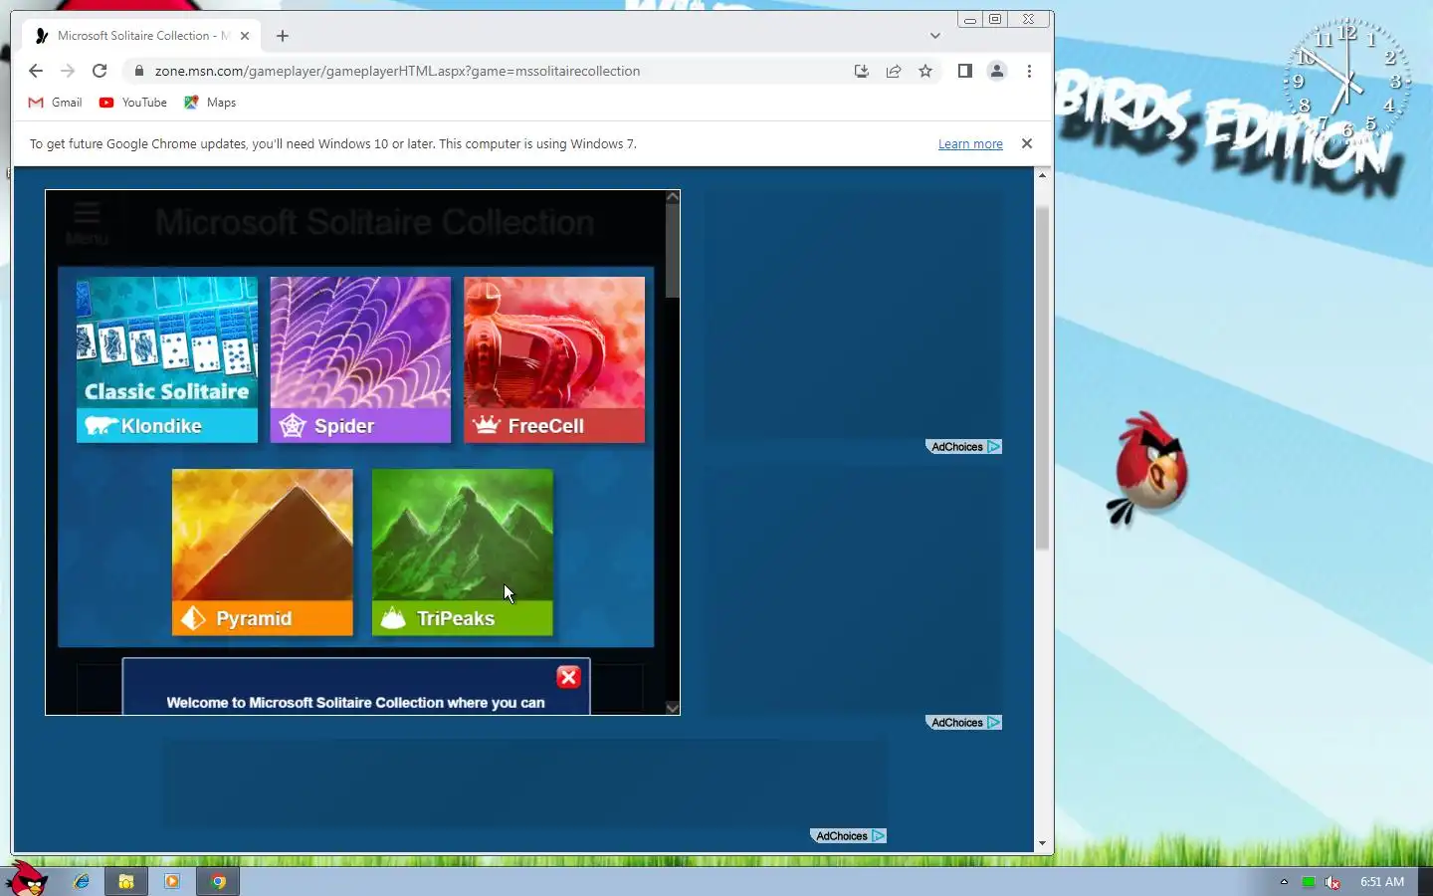Open the muted volume tray icon

[1332, 882]
